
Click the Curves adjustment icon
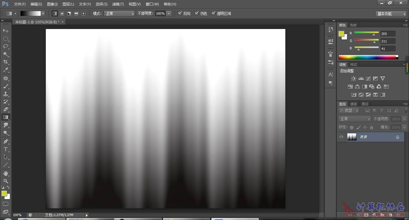368,79
